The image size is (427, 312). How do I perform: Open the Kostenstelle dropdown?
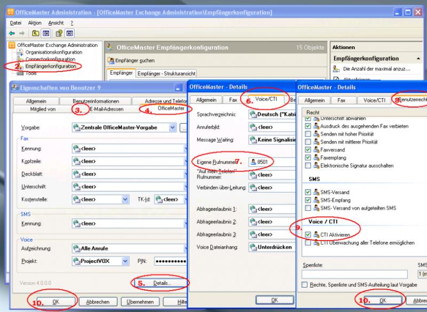(x=125, y=199)
